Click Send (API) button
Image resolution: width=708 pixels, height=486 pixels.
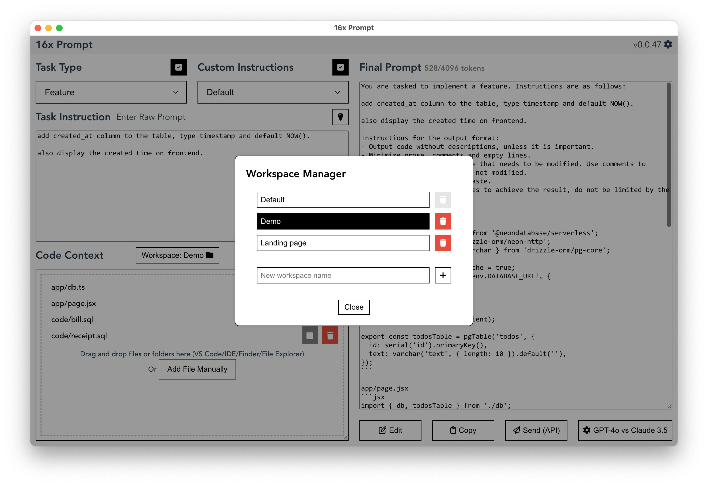pyautogui.click(x=536, y=430)
